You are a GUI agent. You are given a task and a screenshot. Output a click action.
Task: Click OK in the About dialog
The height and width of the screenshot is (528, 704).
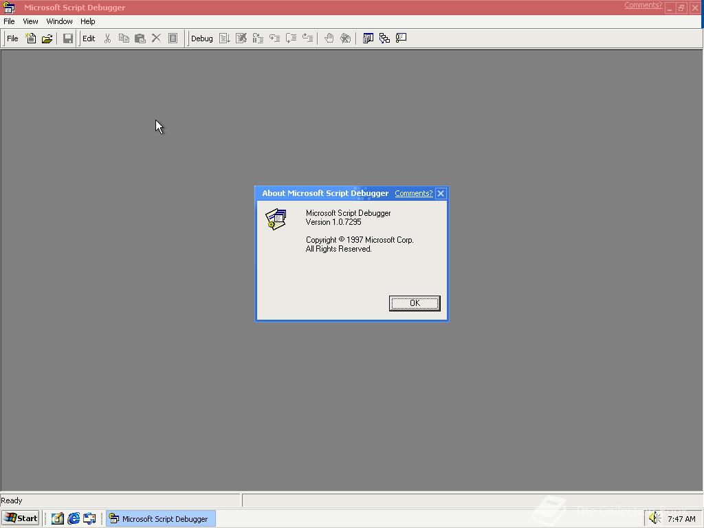click(x=415, y=303)
